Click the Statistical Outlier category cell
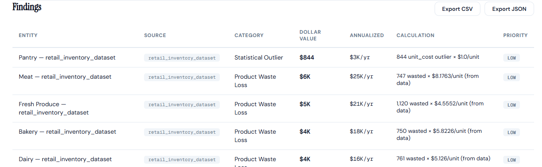This screenshot has width=542, height=167. [x=259, y=57]
